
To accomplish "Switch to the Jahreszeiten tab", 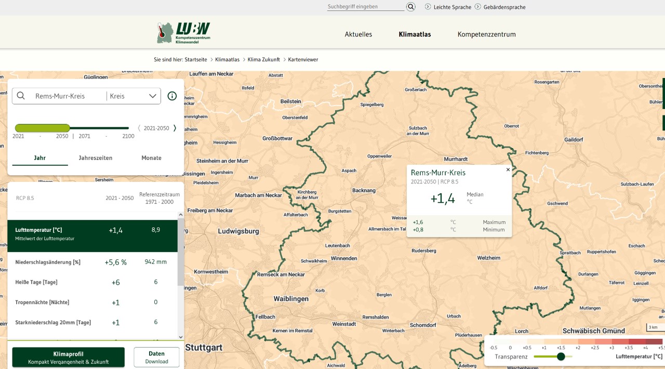I will [96, 158].
